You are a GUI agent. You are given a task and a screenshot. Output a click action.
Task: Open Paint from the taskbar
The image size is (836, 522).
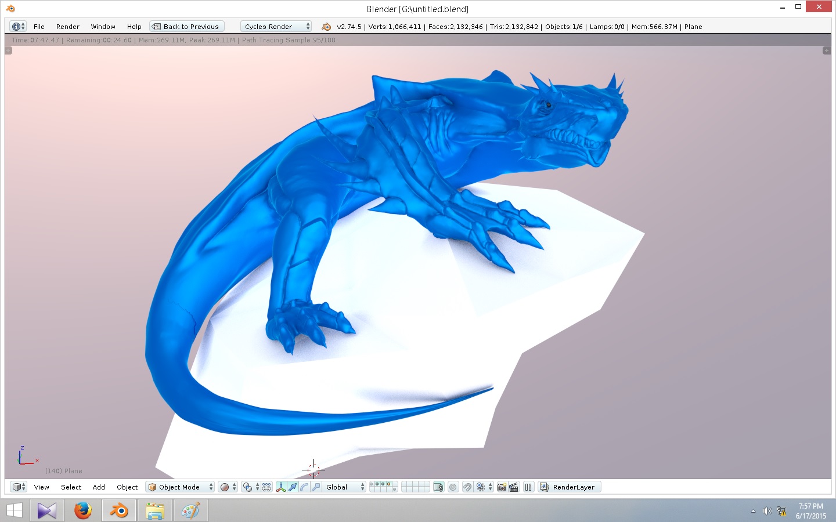190,510
